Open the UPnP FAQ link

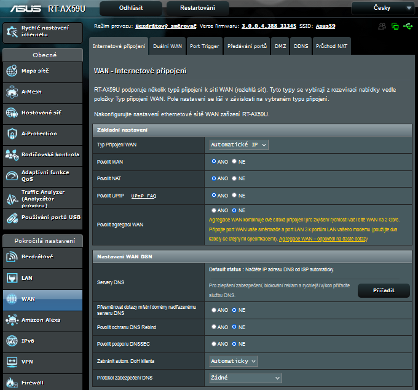[144, 196]
